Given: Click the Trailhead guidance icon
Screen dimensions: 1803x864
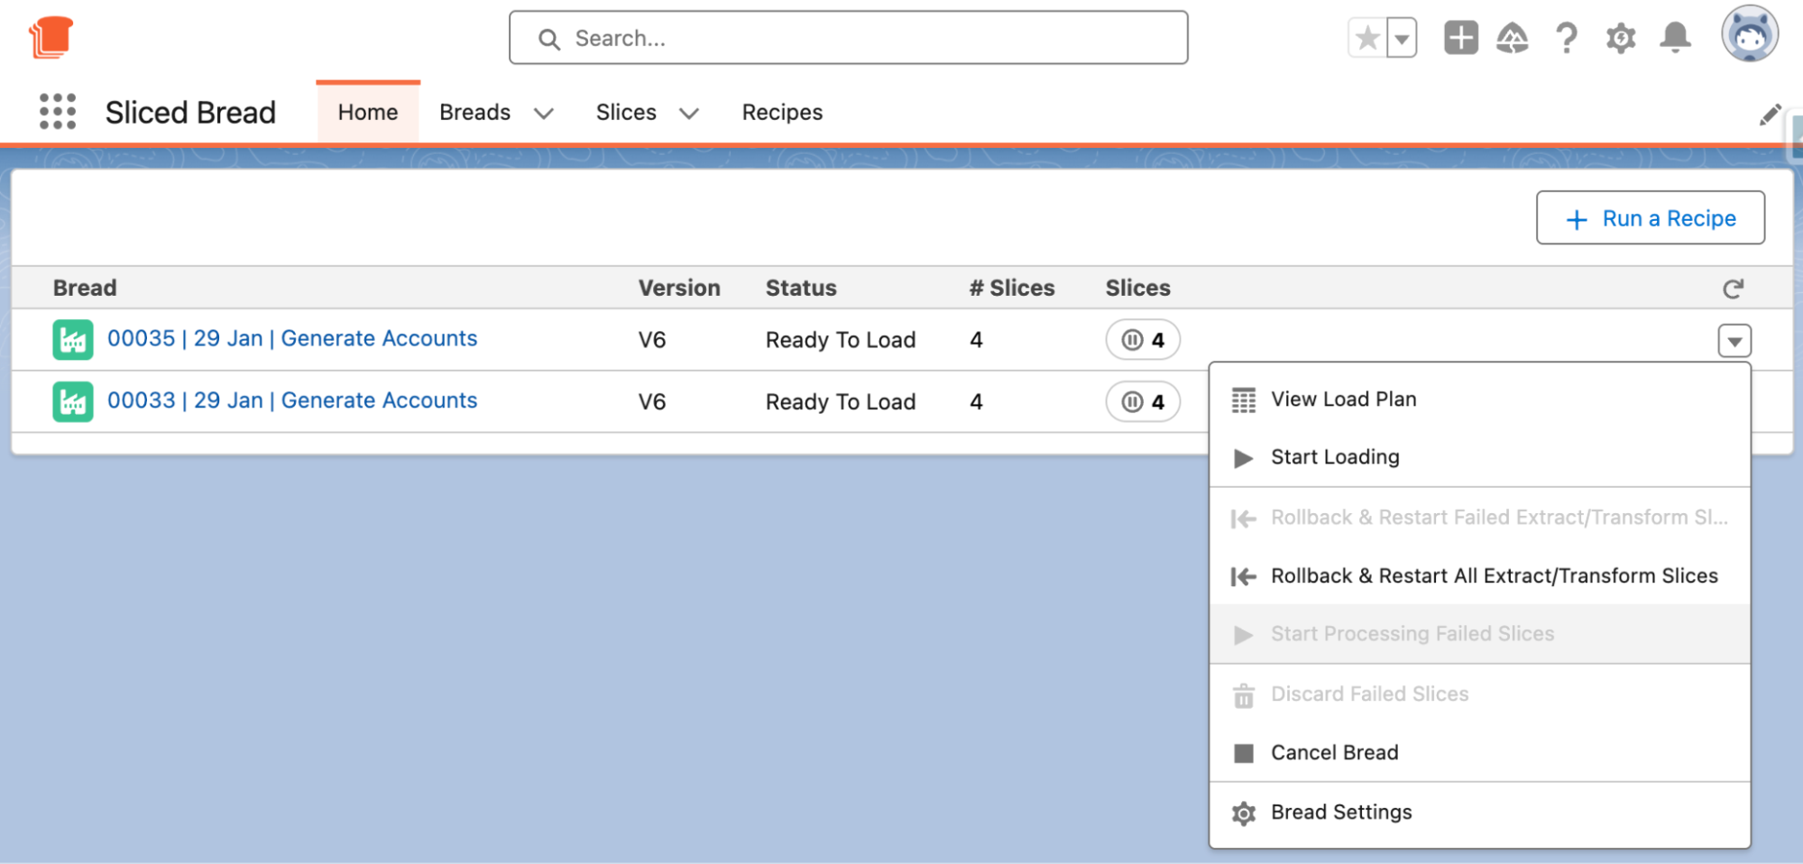Looking at the screenshot, I should coord(1512,38).
